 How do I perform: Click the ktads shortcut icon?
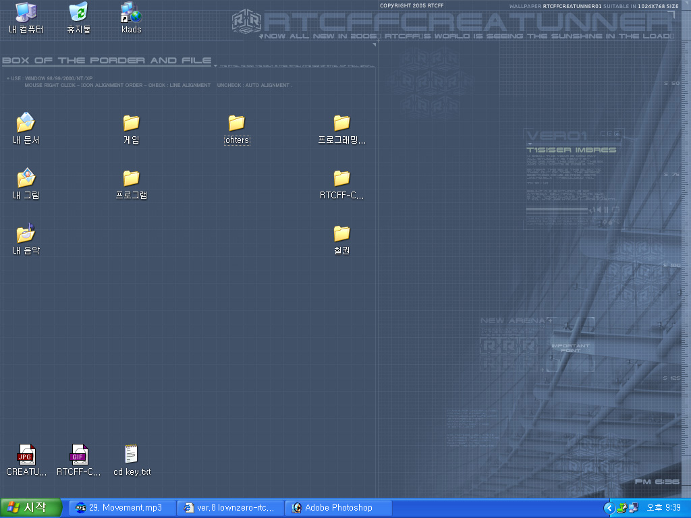point(131,12)
